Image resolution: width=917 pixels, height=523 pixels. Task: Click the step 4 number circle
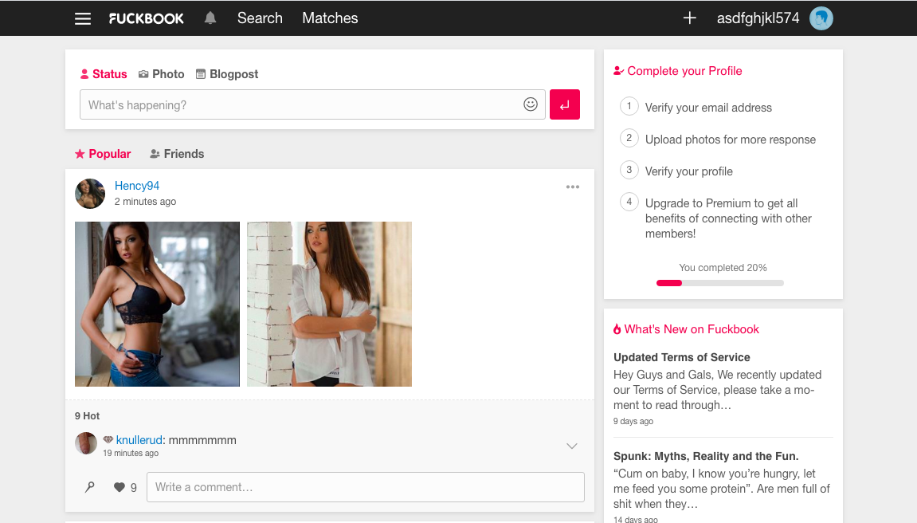point(629,202)
